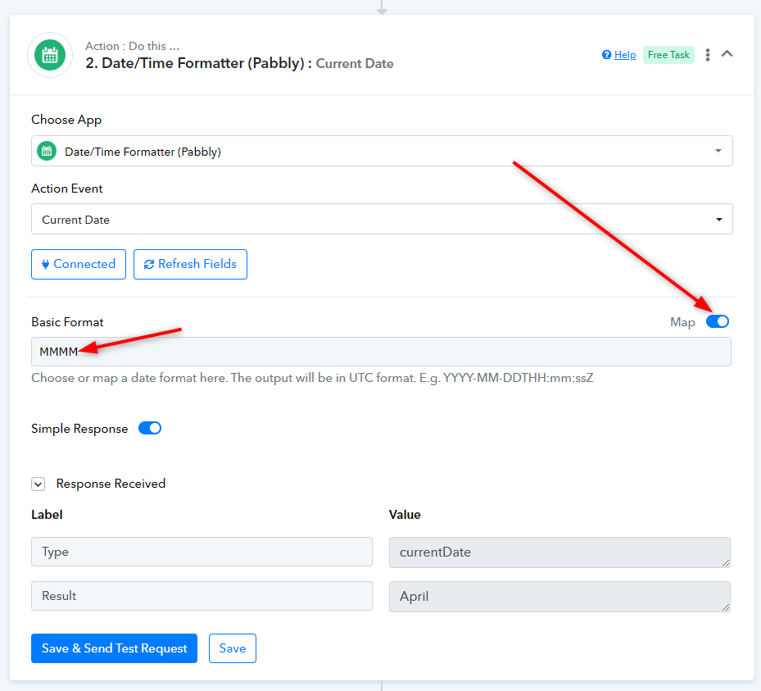Open the Help link

coord(625,55)
